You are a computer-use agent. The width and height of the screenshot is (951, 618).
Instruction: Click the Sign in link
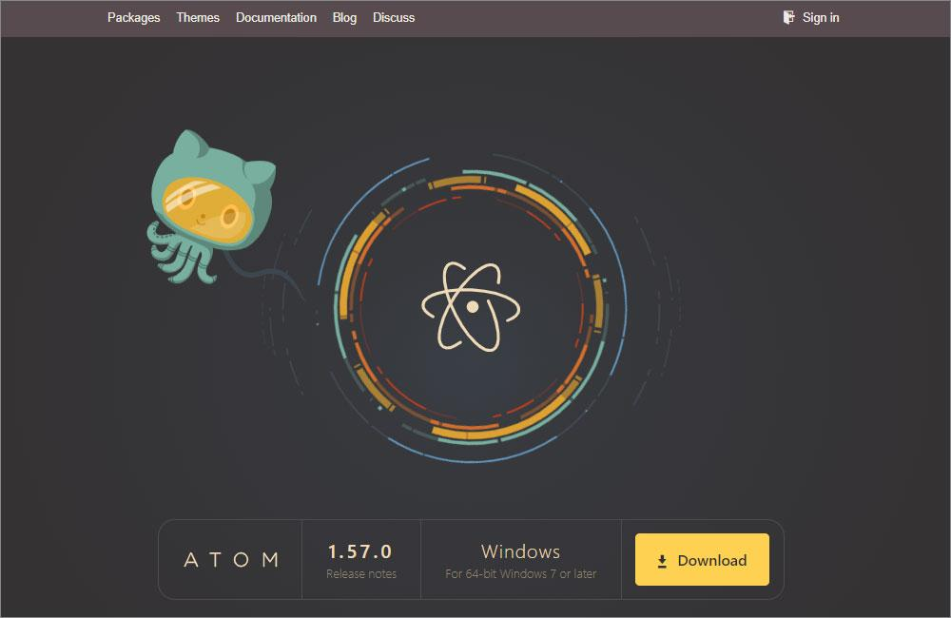tap(821, 17)
